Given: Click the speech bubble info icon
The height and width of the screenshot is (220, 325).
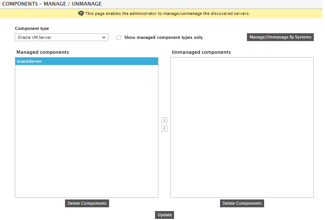Looking at the screenshot, I should click(x=81, y=13).
